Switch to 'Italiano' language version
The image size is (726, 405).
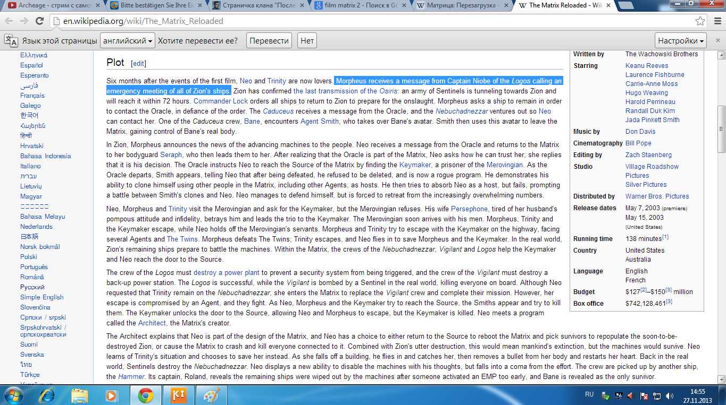(x=30, y=166)
